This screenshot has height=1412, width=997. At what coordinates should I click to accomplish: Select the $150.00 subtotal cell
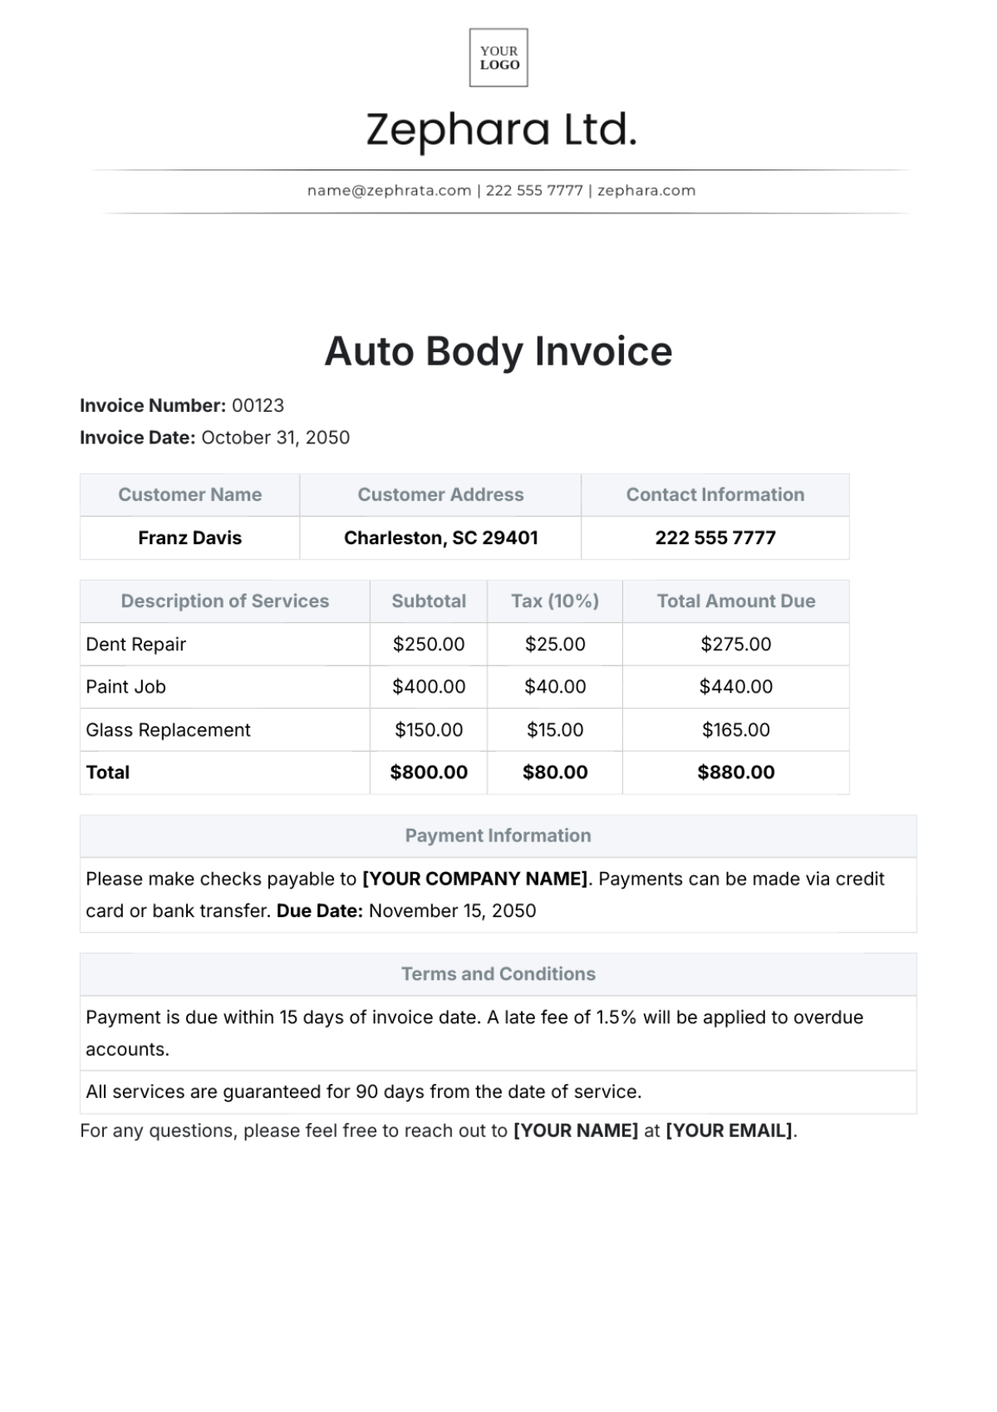tap(429, 730)
